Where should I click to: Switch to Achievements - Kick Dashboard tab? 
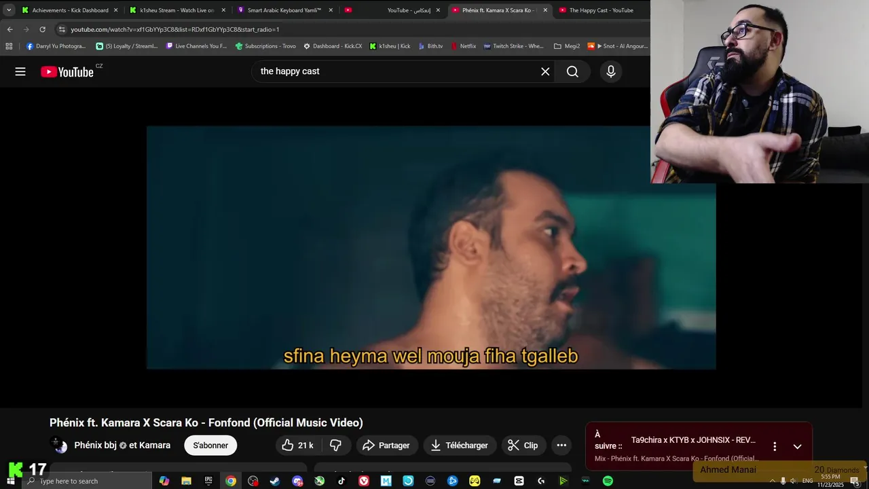pyautogui.click(x=70, y=10)
